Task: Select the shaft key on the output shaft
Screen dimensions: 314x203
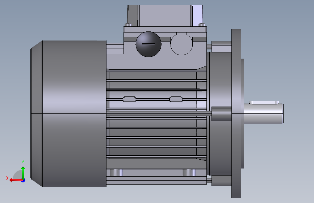Action: [x=264, y=103]
